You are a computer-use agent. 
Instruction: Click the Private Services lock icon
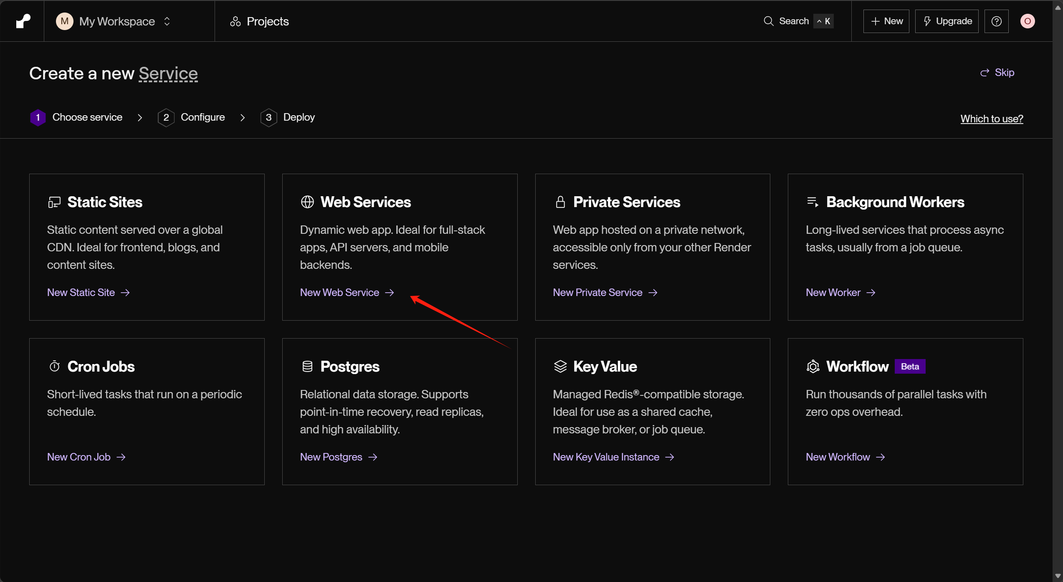[560, 202]
